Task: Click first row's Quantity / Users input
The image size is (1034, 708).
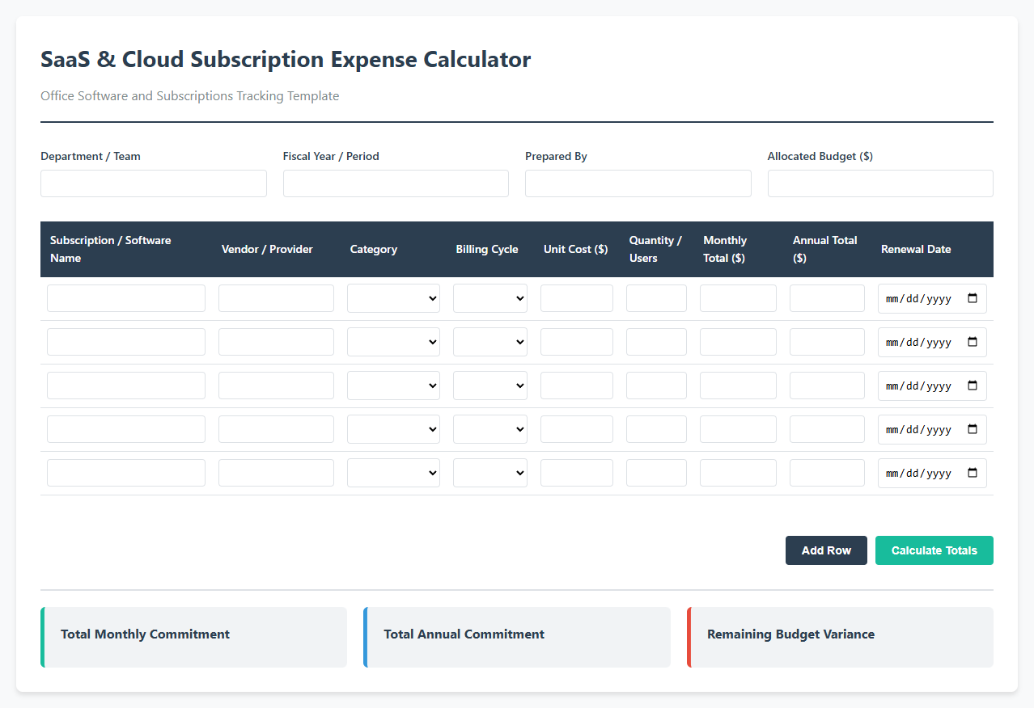Action: click(x=656, y=298)
